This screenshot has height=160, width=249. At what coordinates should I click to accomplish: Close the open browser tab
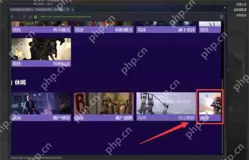(68, 10)
